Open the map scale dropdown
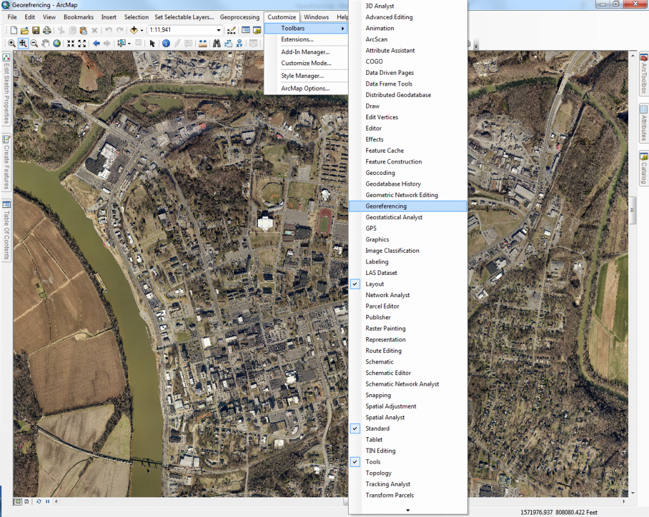The height and width of the screenshot is (517, 649). 219,29
